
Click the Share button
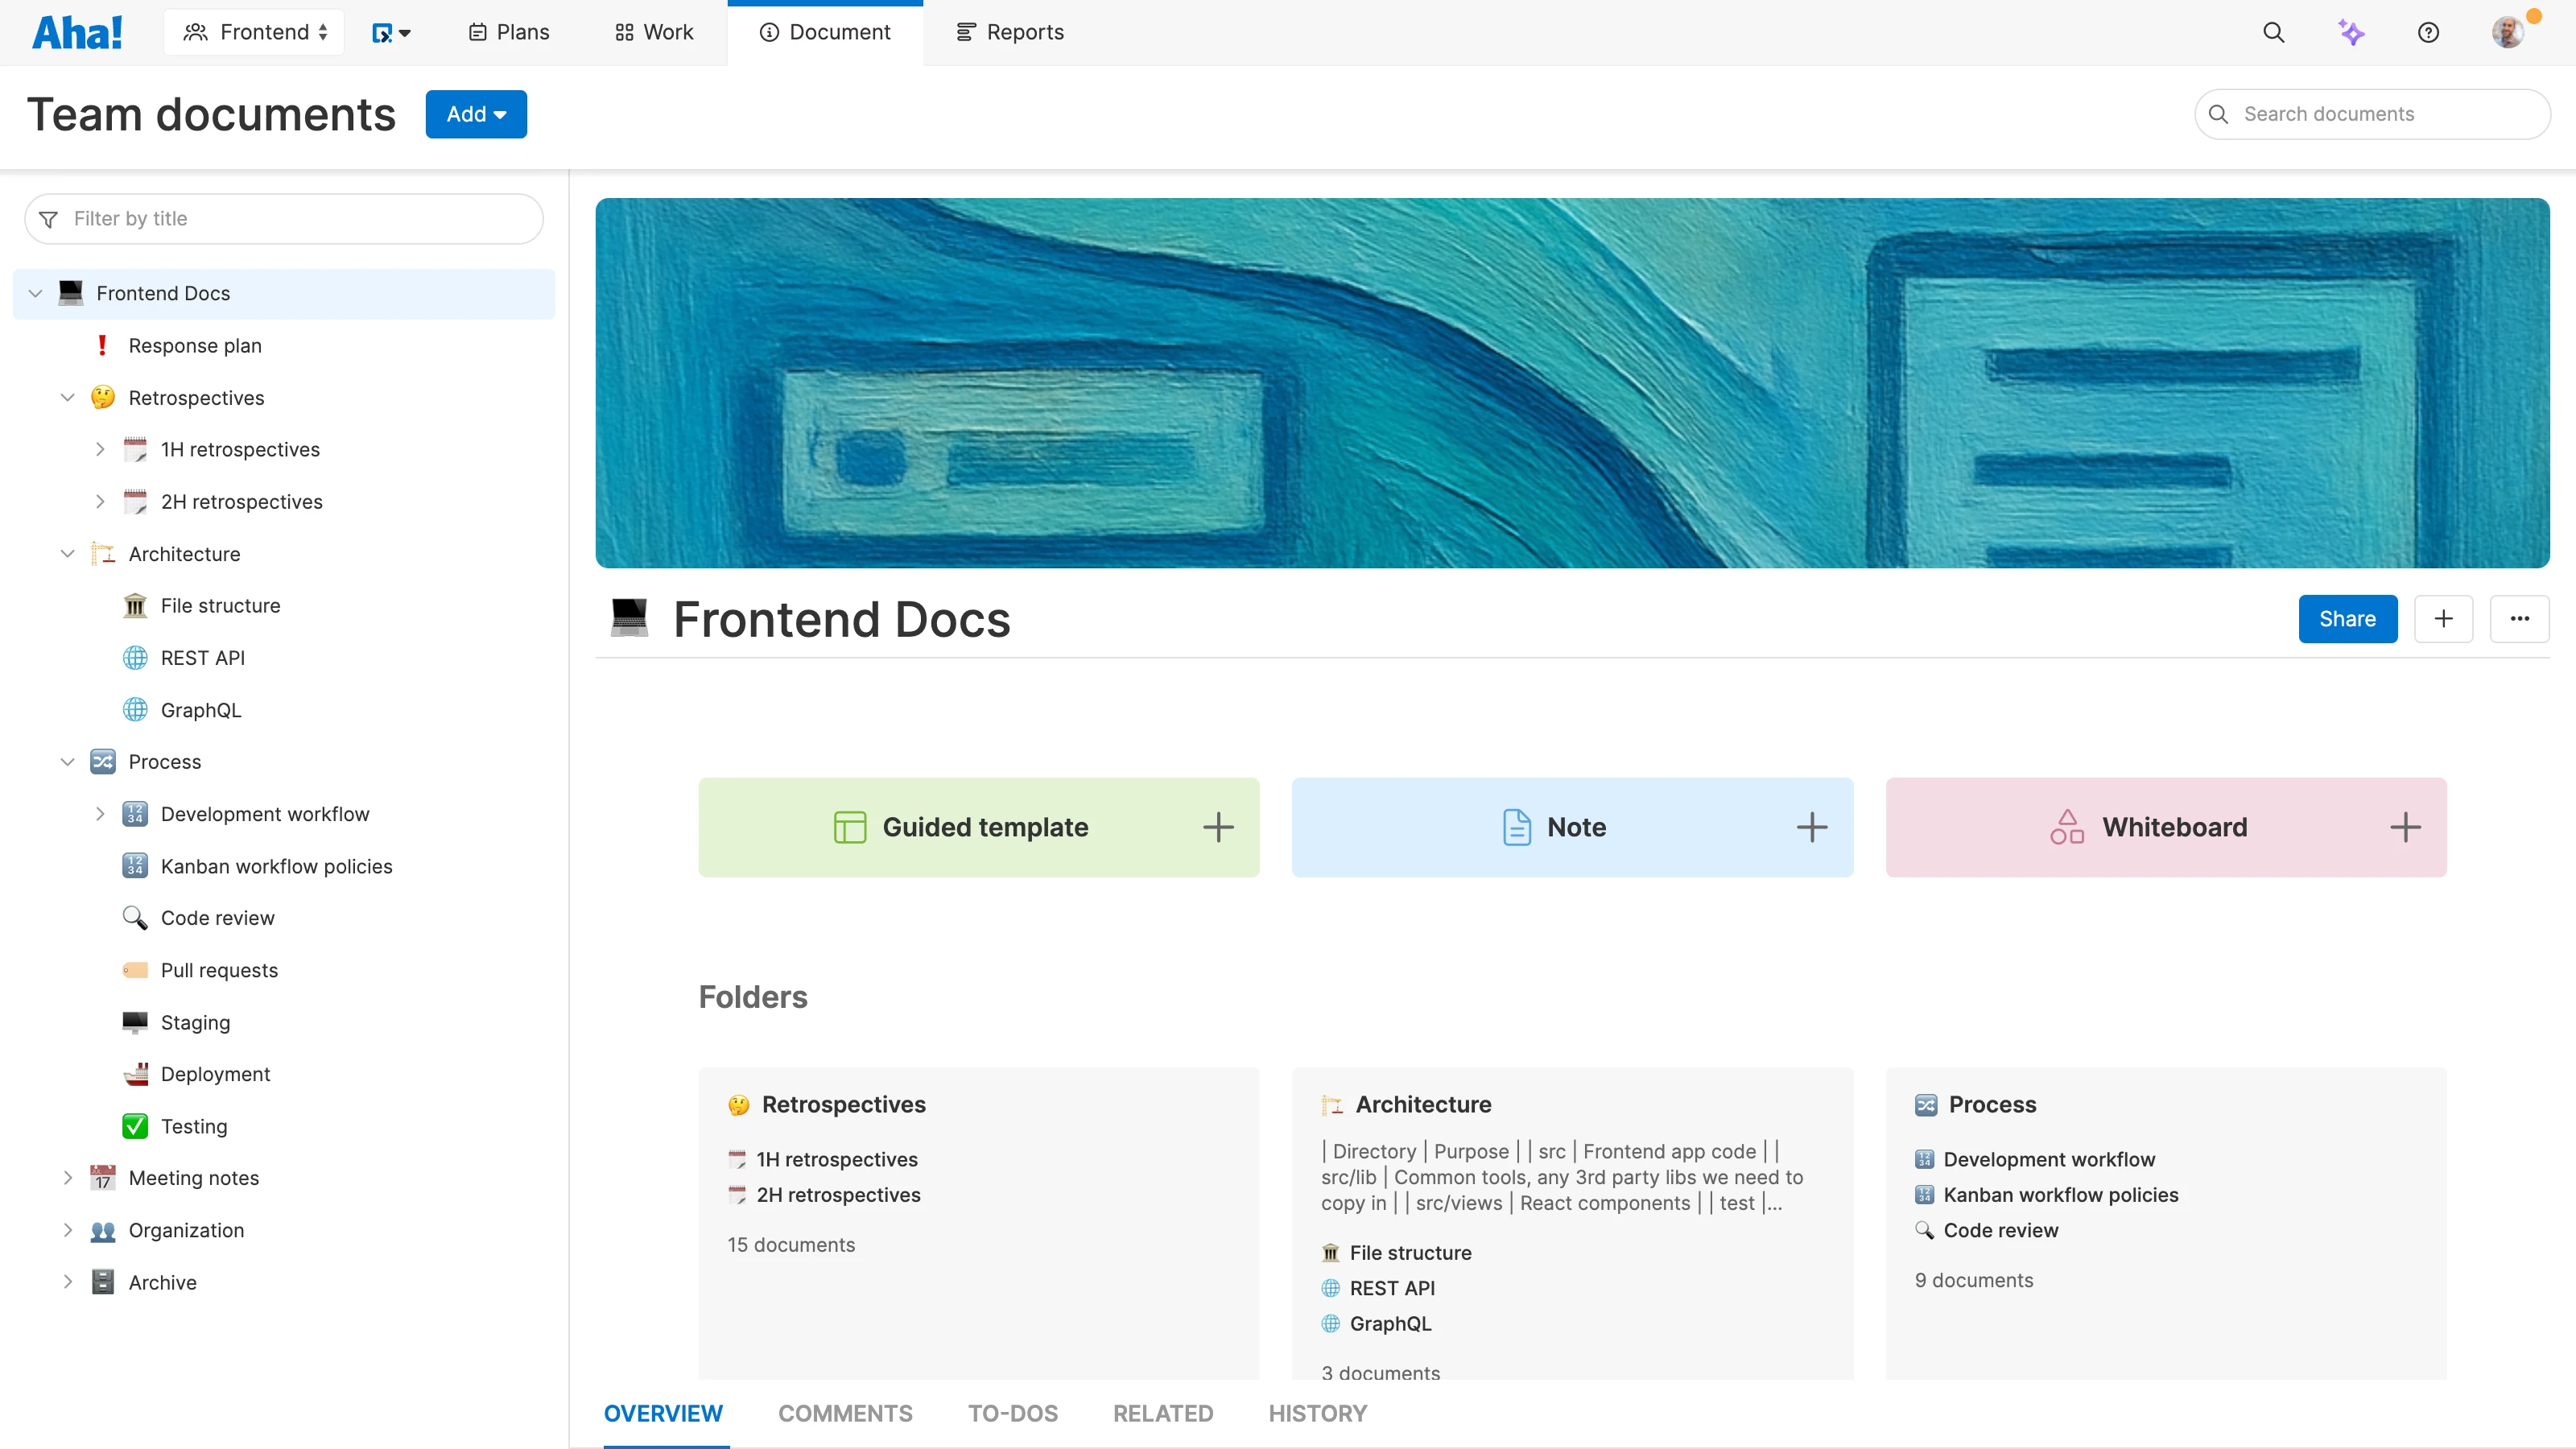click(2347, 619)
